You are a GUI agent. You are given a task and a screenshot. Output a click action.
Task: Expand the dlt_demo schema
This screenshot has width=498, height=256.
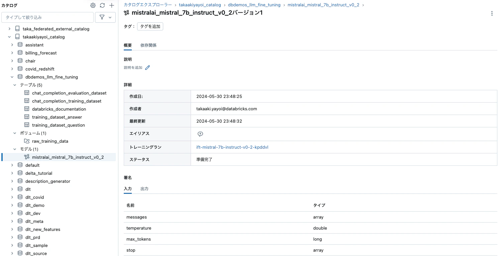(12, 205)
